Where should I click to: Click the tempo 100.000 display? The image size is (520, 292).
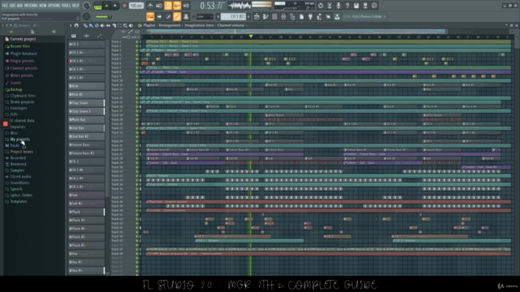point(136,6)
